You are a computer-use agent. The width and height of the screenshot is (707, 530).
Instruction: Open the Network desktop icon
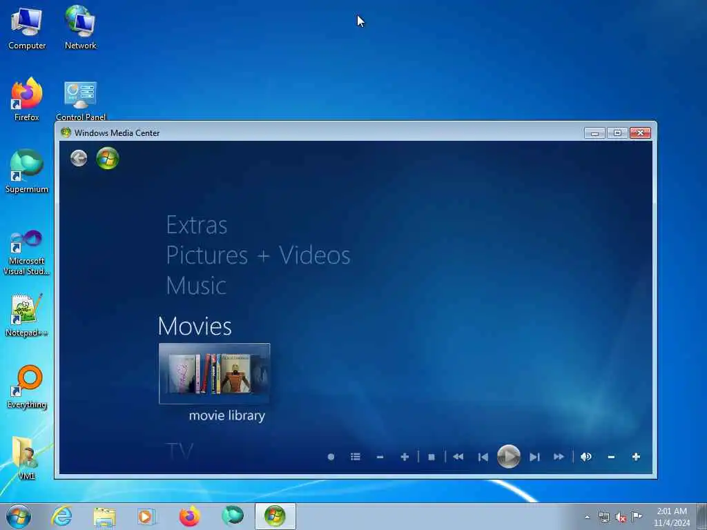pos(80,27)
